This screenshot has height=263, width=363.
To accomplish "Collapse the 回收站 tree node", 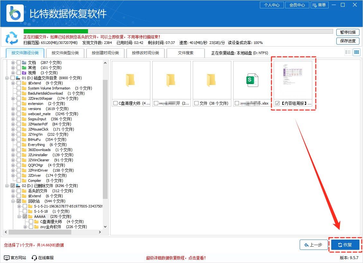I will [13, 201].
